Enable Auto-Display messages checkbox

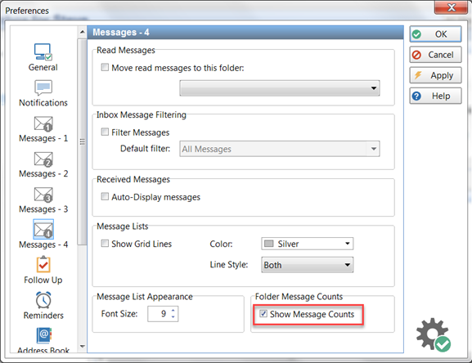point(105,196)
